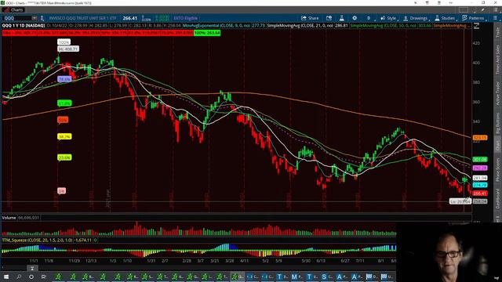Click the save chart snapshot icon

tap(329, 18)
